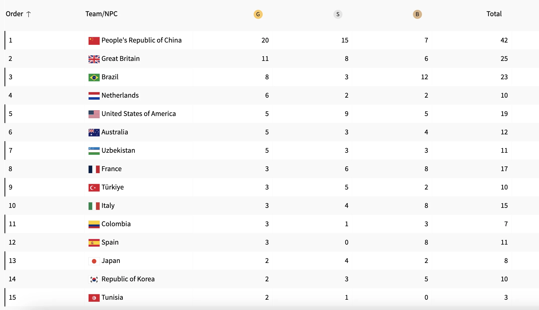
Task: Click the Gold medal column icon
Action: pyautogui.click(x=258, y=14)
